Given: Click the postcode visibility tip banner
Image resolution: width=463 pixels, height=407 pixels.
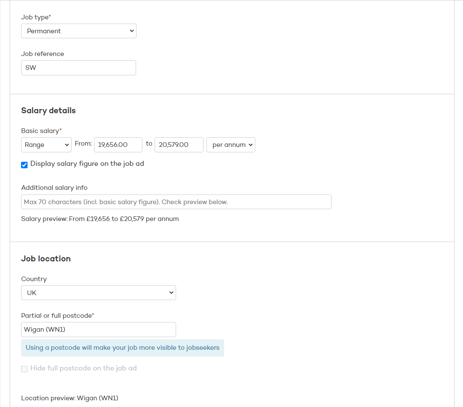Looking at the screenshot, I should click(122, 348).
